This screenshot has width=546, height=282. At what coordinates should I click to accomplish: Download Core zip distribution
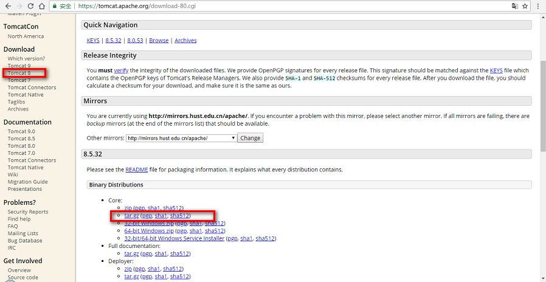(128, 208)
